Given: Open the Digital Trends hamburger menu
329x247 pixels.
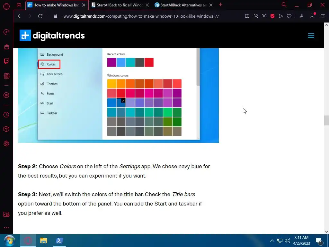Looking at the screenshot, I should pyautogui.click(x=311, y=35).
